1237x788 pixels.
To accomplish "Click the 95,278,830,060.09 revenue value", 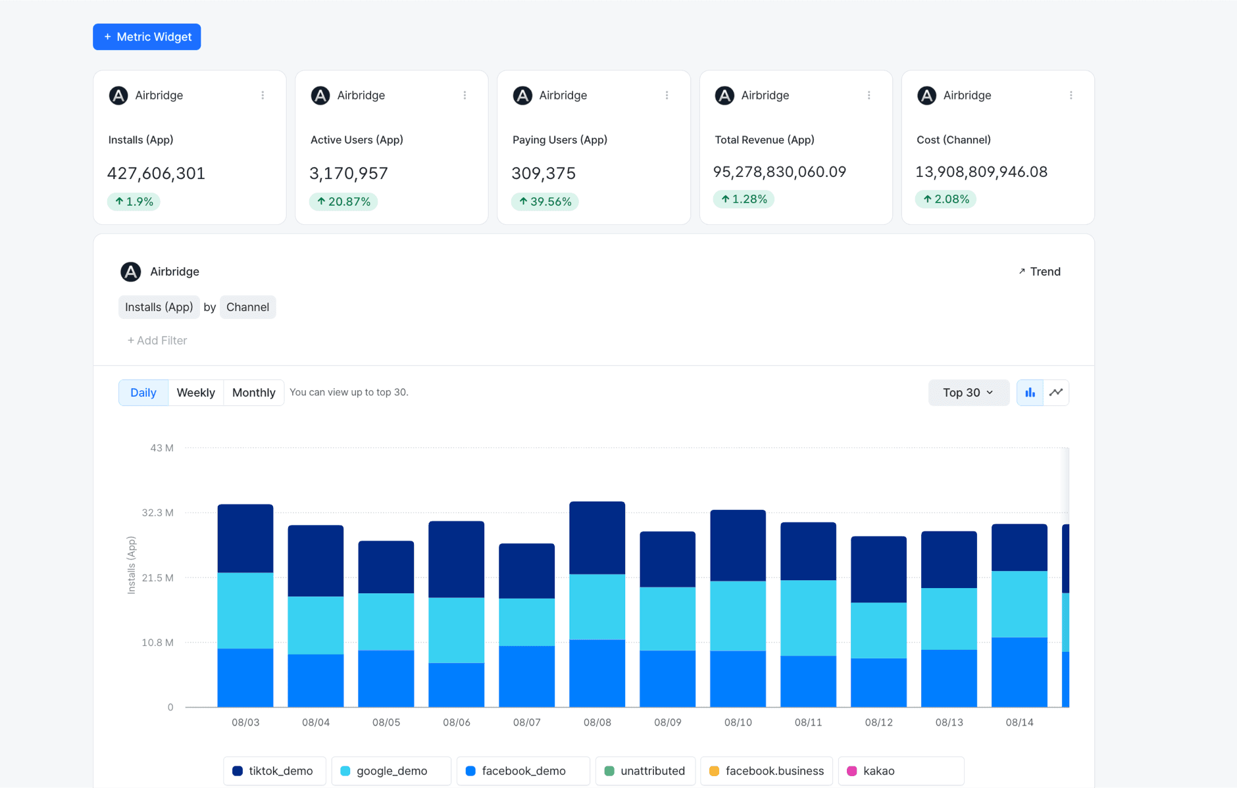I will pos(780,172).
